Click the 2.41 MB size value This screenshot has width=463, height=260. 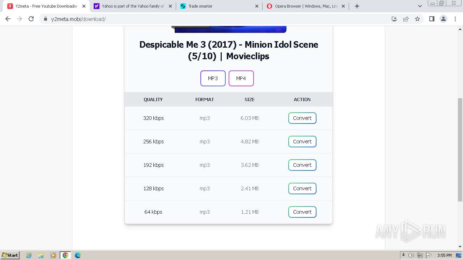pyautogui.click(x=250, y=188)
